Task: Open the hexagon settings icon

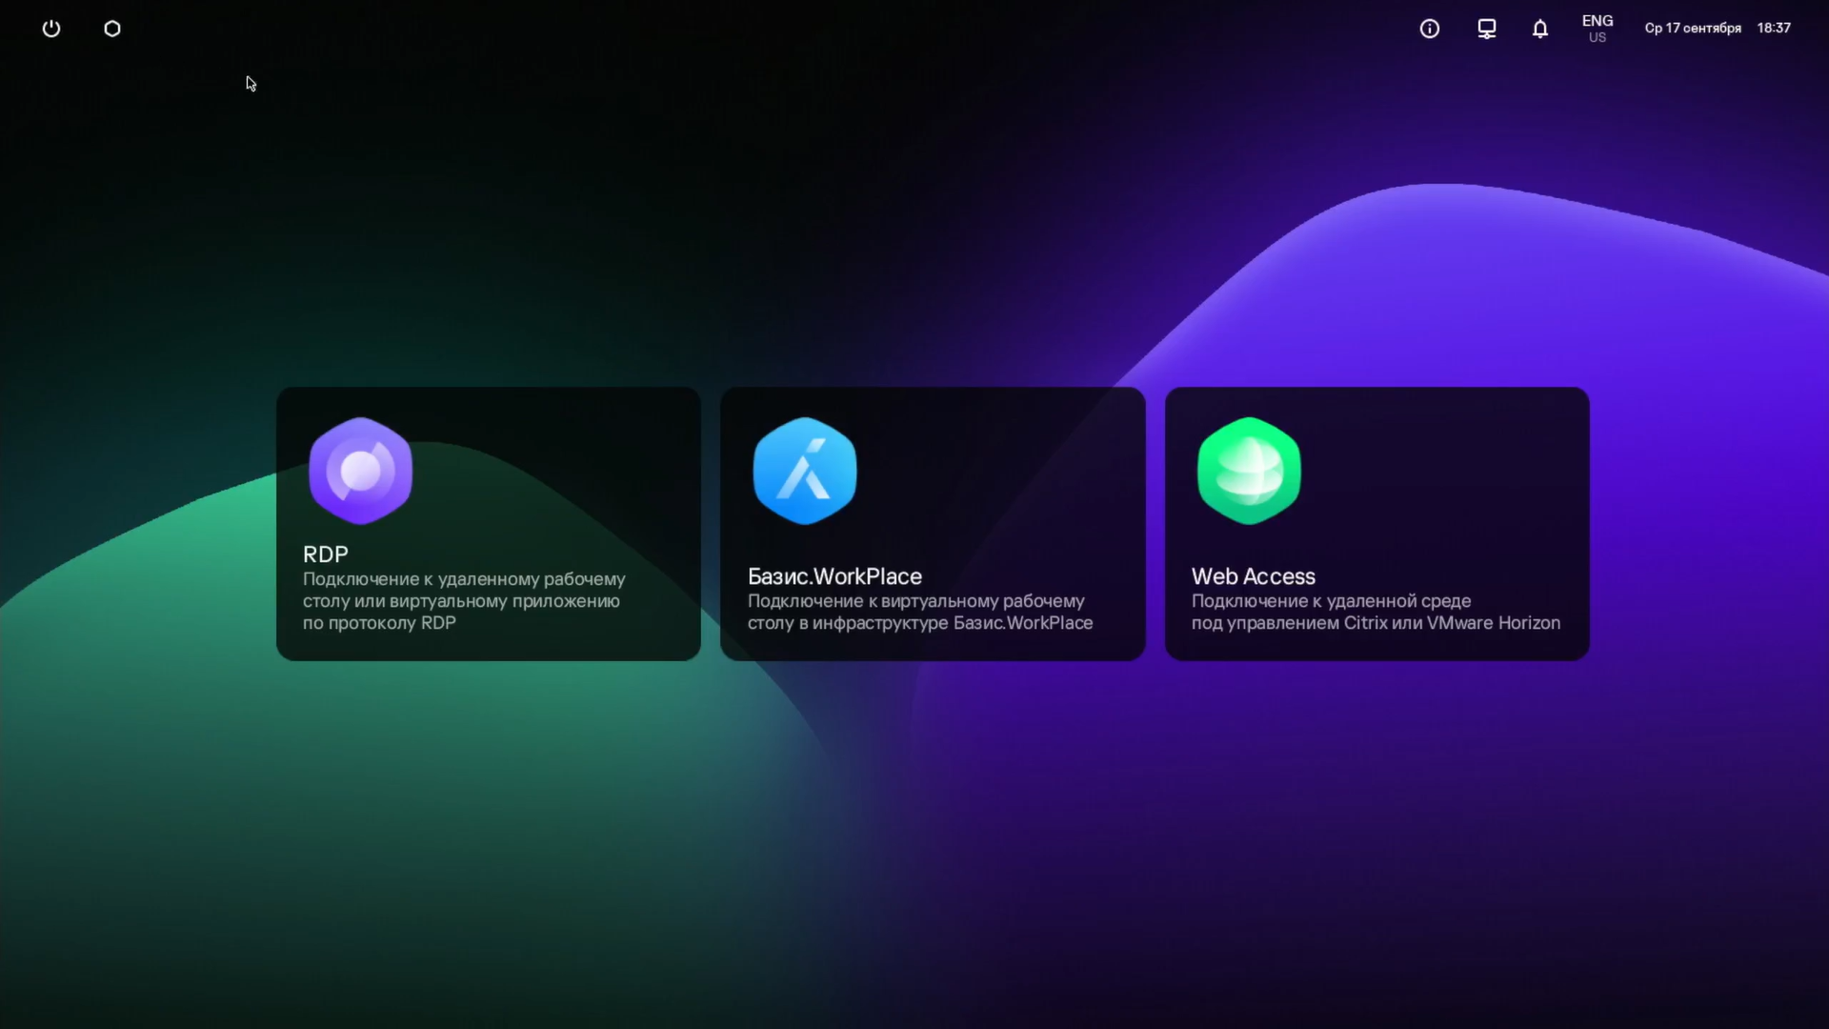Action: [112, 29]
